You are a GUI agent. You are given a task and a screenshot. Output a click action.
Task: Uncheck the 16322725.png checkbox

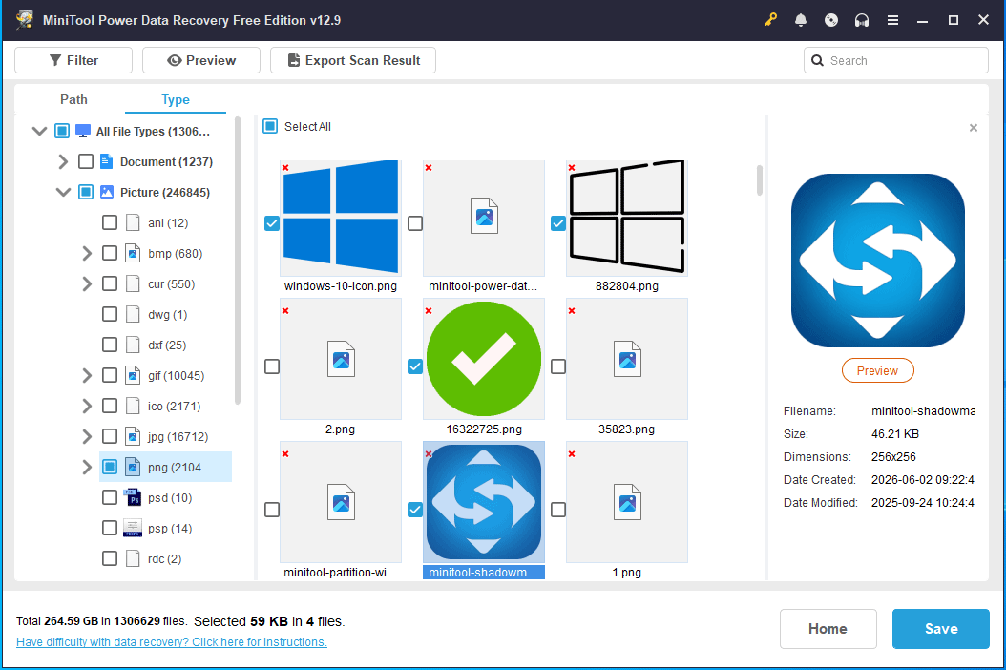[415, 366]
